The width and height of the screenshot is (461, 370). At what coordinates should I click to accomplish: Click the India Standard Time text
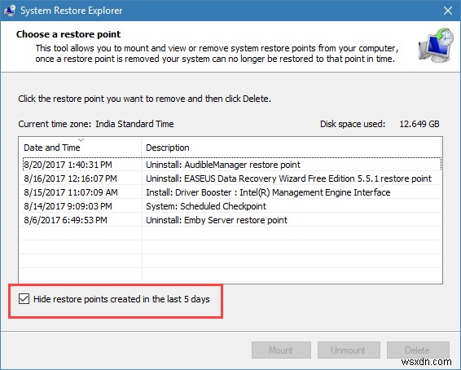pos(134,124)
